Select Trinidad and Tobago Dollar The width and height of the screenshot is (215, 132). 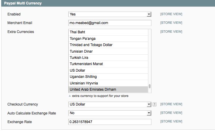[108, 45]
